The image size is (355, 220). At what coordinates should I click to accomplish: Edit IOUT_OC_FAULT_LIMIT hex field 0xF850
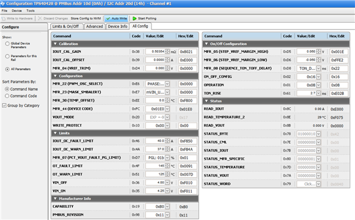click(187, 141)
